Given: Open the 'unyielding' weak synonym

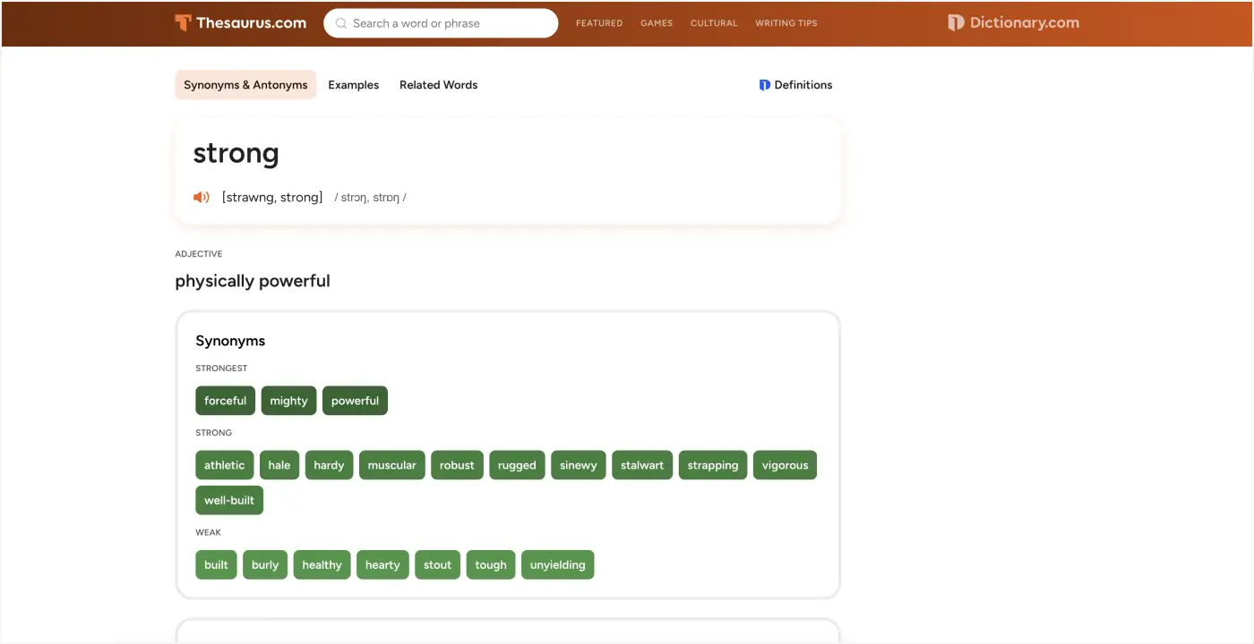Looking at the screenshot, I should click(x=557, y=564).
